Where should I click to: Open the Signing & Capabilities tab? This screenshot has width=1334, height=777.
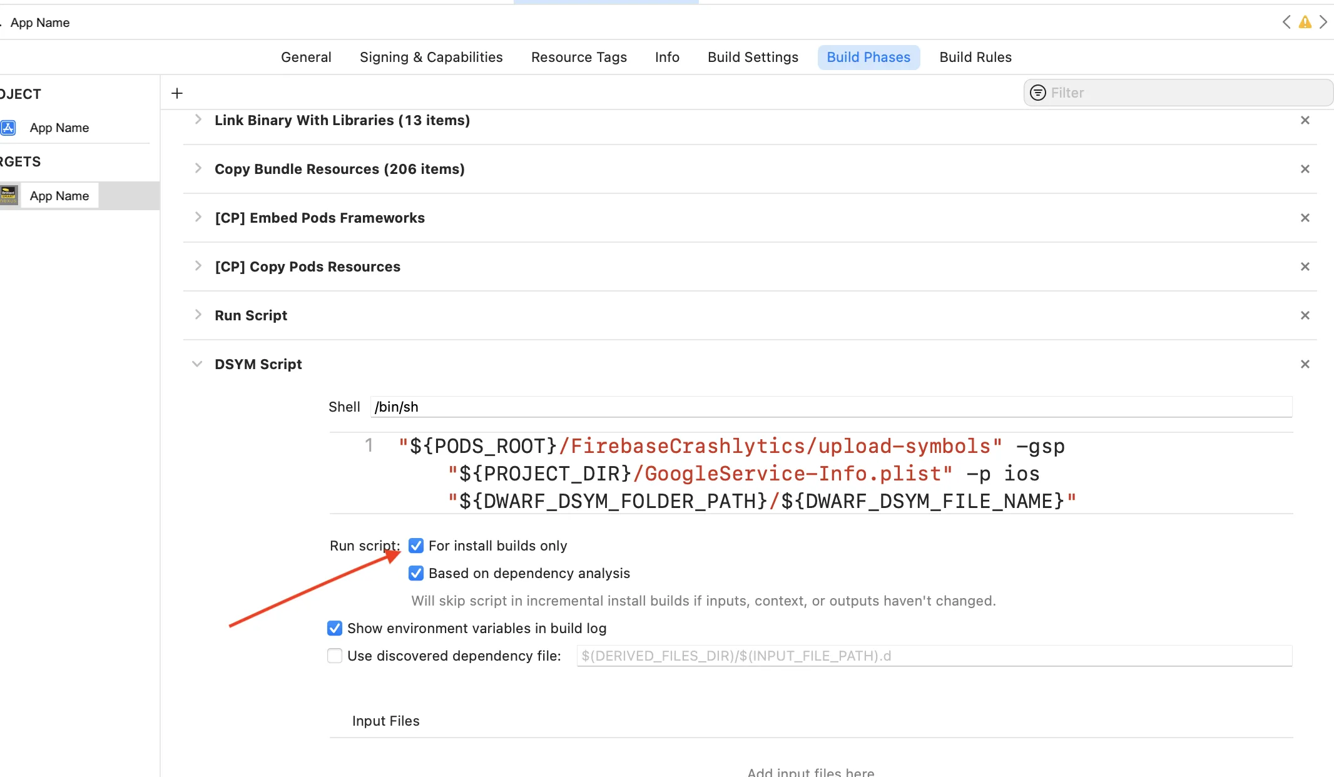point(431,57)
